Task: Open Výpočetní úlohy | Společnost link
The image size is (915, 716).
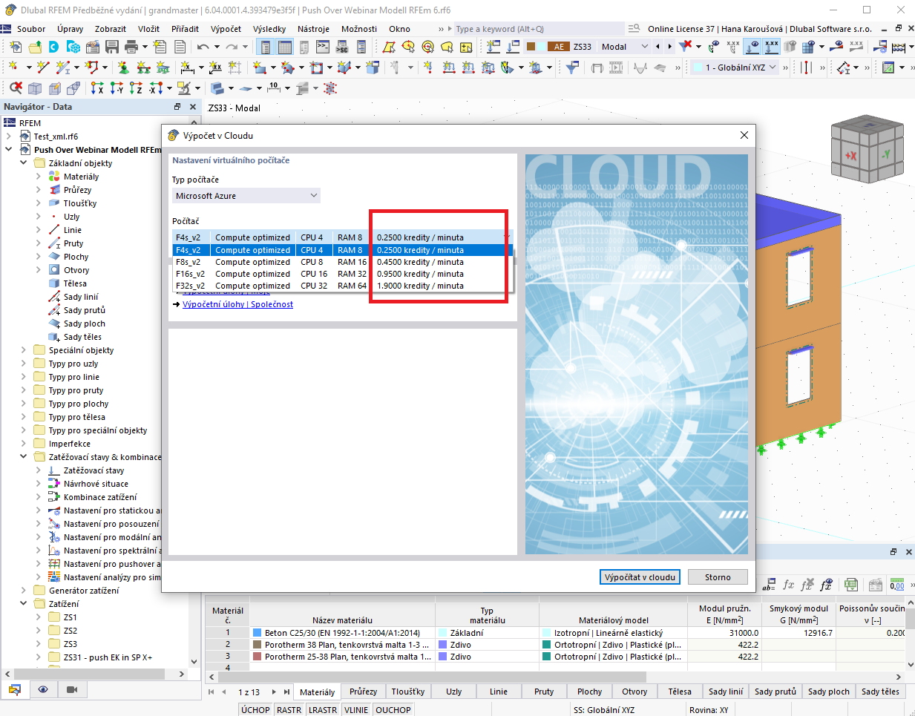Action: click(x=237, y=304)
